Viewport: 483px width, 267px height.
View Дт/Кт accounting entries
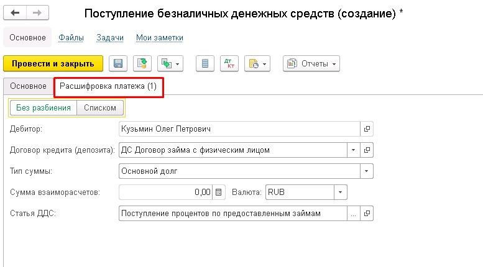(229, 64)
